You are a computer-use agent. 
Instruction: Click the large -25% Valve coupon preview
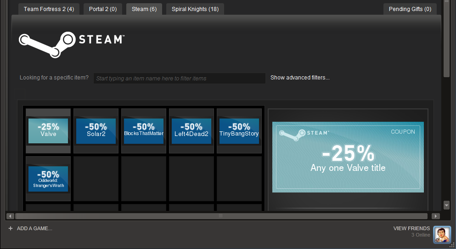coord(348,157)
